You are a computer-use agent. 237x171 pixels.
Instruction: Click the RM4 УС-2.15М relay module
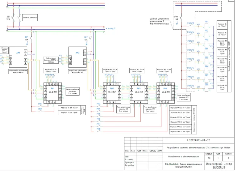pyautogui.click(x=166, y=93)
